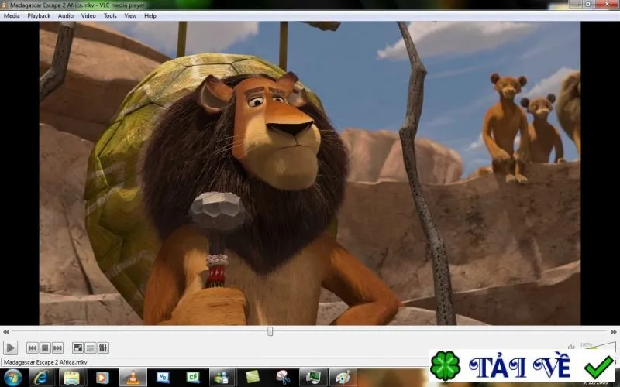Click status bar text Madagascar Escape 2 Africa.mkv
The height and width of the screenshot is (387, 620).
tap(46, 362)
